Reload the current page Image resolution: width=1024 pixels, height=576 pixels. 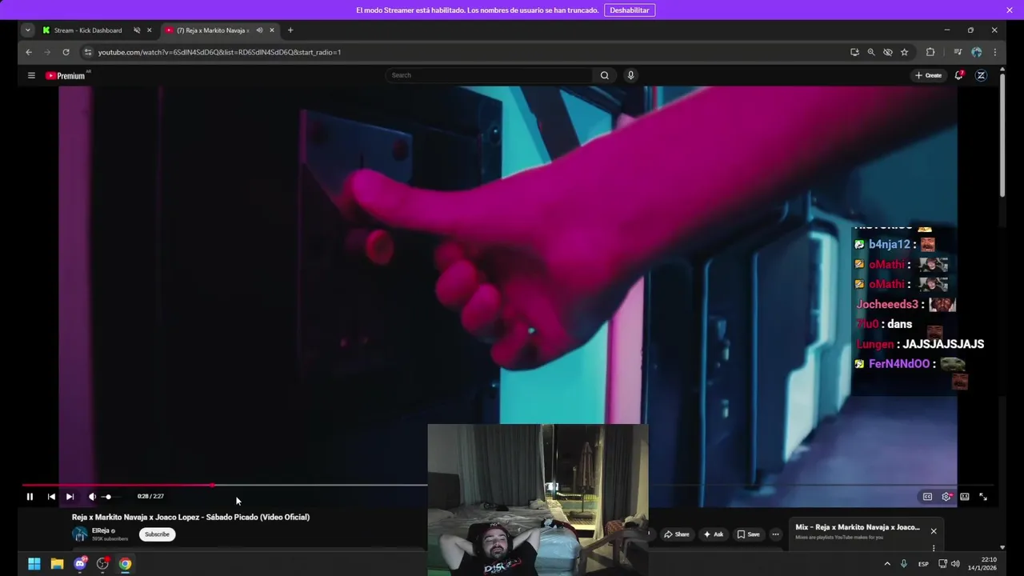66,52
